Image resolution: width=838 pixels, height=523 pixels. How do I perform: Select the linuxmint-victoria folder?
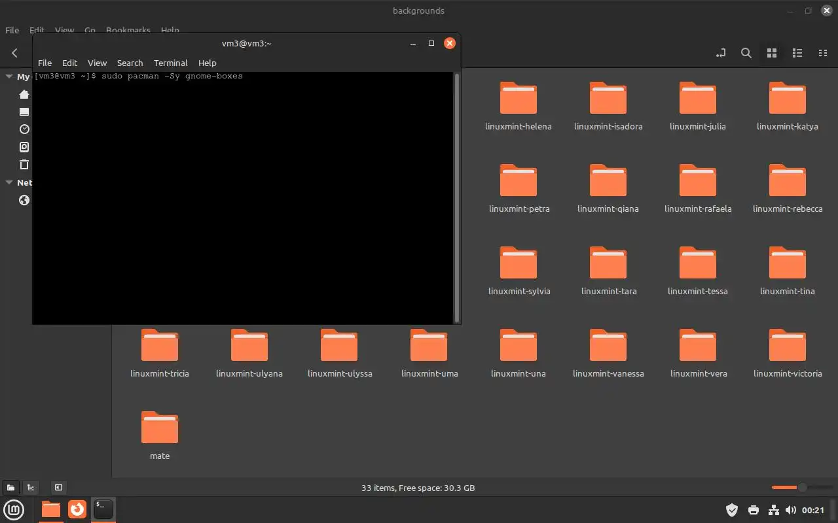point(788,353)
